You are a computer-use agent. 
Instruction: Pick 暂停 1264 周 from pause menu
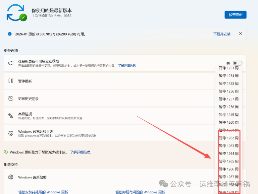pos(229,154)
